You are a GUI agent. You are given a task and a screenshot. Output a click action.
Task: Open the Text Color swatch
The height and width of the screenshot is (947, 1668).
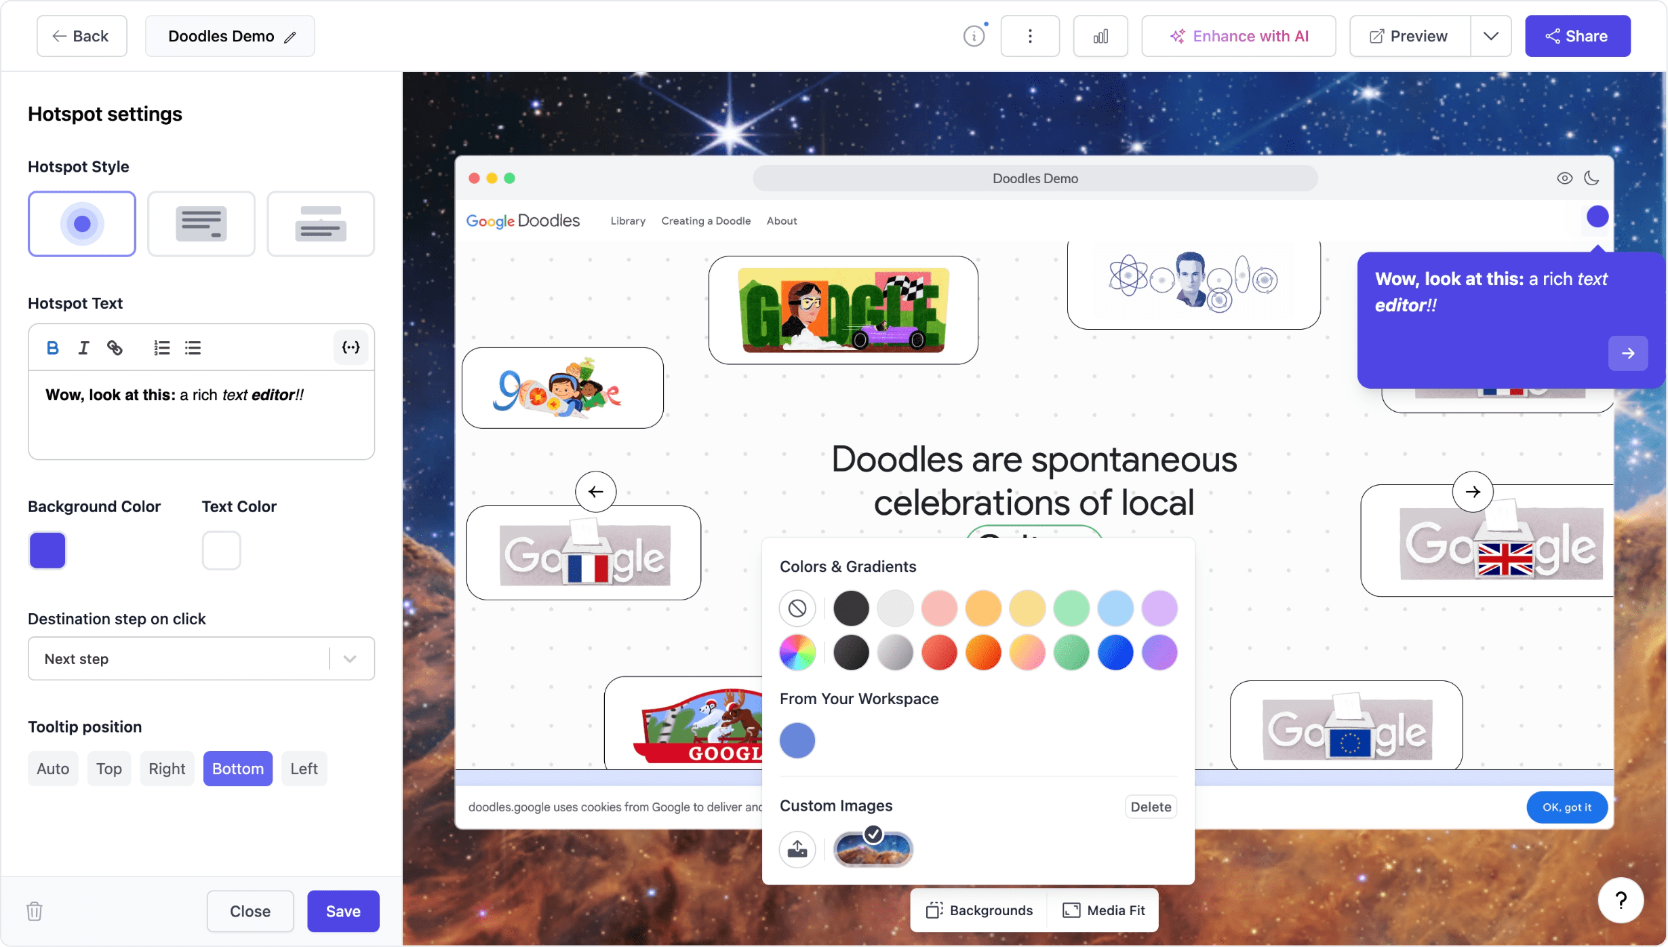[221, 550]
